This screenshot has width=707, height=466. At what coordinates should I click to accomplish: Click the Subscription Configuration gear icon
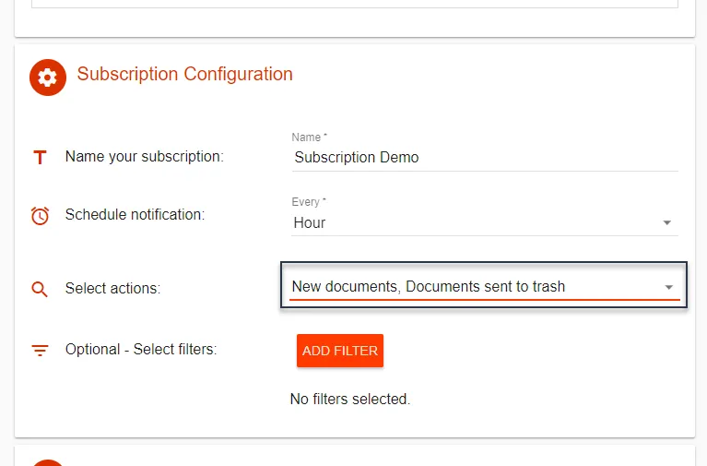point(48,78)
